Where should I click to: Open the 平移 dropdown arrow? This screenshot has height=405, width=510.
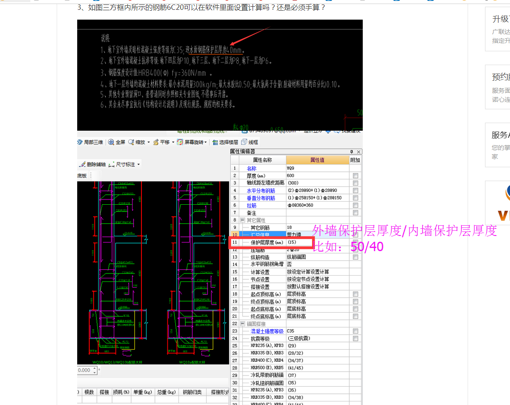[173, 142]
